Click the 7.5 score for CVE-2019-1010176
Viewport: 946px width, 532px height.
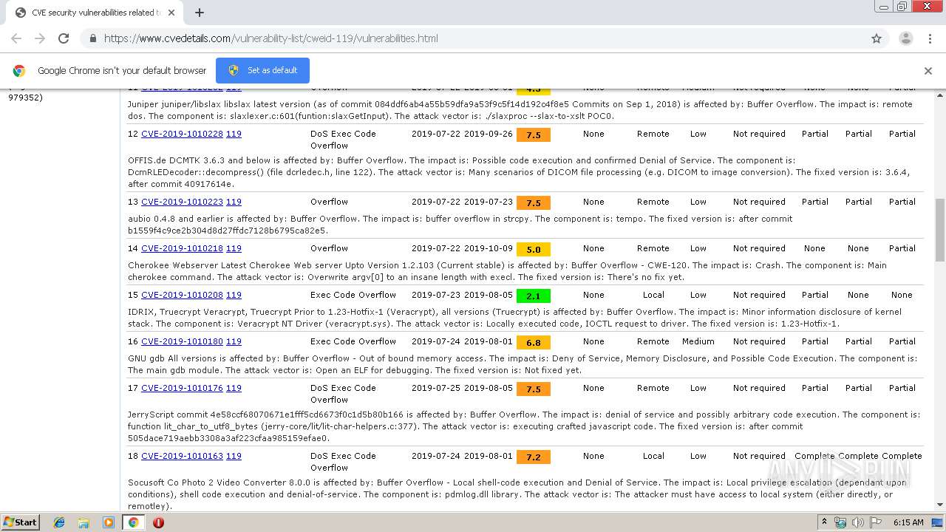click(x=534, y=389)
